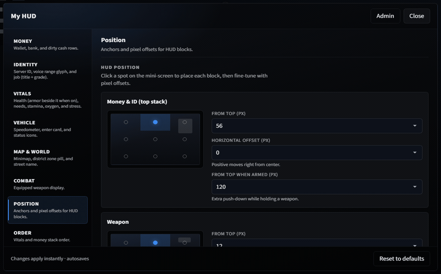This screenshot has height=274, width=441.
Task: Select the Position sidebar section
Action: pos(48,210)
